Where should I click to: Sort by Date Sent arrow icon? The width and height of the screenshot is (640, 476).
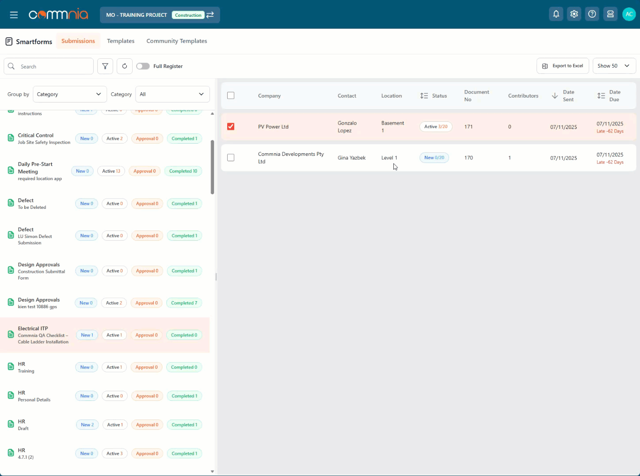[555, 96]
